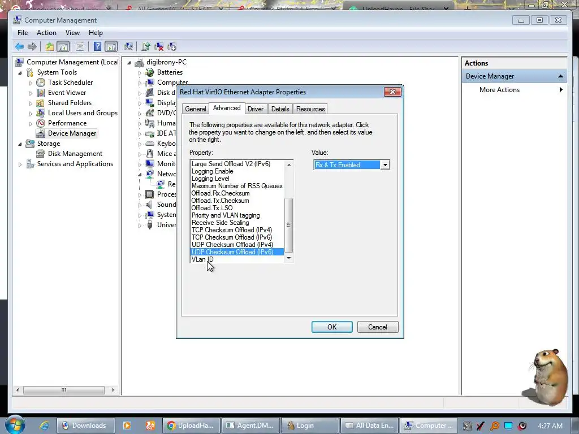This screenshot has height=434, width=579.
Task: Toggle Show/Hide Action Pane toolbar icon
Action: 111,46
